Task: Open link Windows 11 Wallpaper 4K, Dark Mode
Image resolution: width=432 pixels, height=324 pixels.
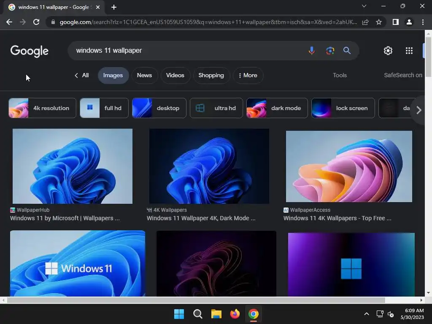Action: [201, 218]
